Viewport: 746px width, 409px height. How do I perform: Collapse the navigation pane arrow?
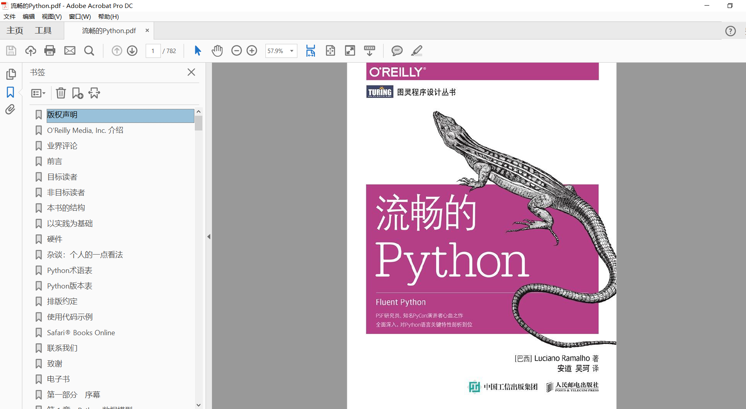click(x=209, y=237)
